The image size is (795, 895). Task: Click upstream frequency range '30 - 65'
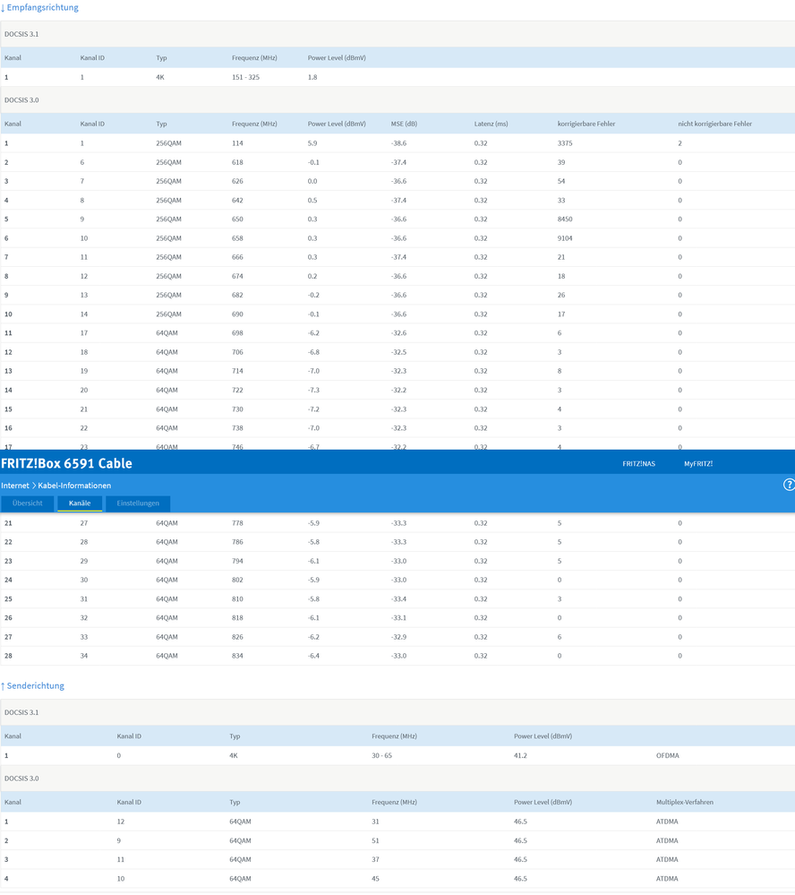(x=381, y=756)
